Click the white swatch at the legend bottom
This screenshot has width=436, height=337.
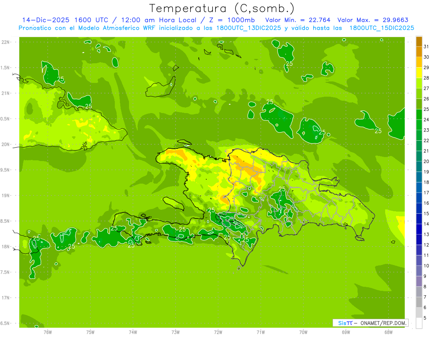419,323
